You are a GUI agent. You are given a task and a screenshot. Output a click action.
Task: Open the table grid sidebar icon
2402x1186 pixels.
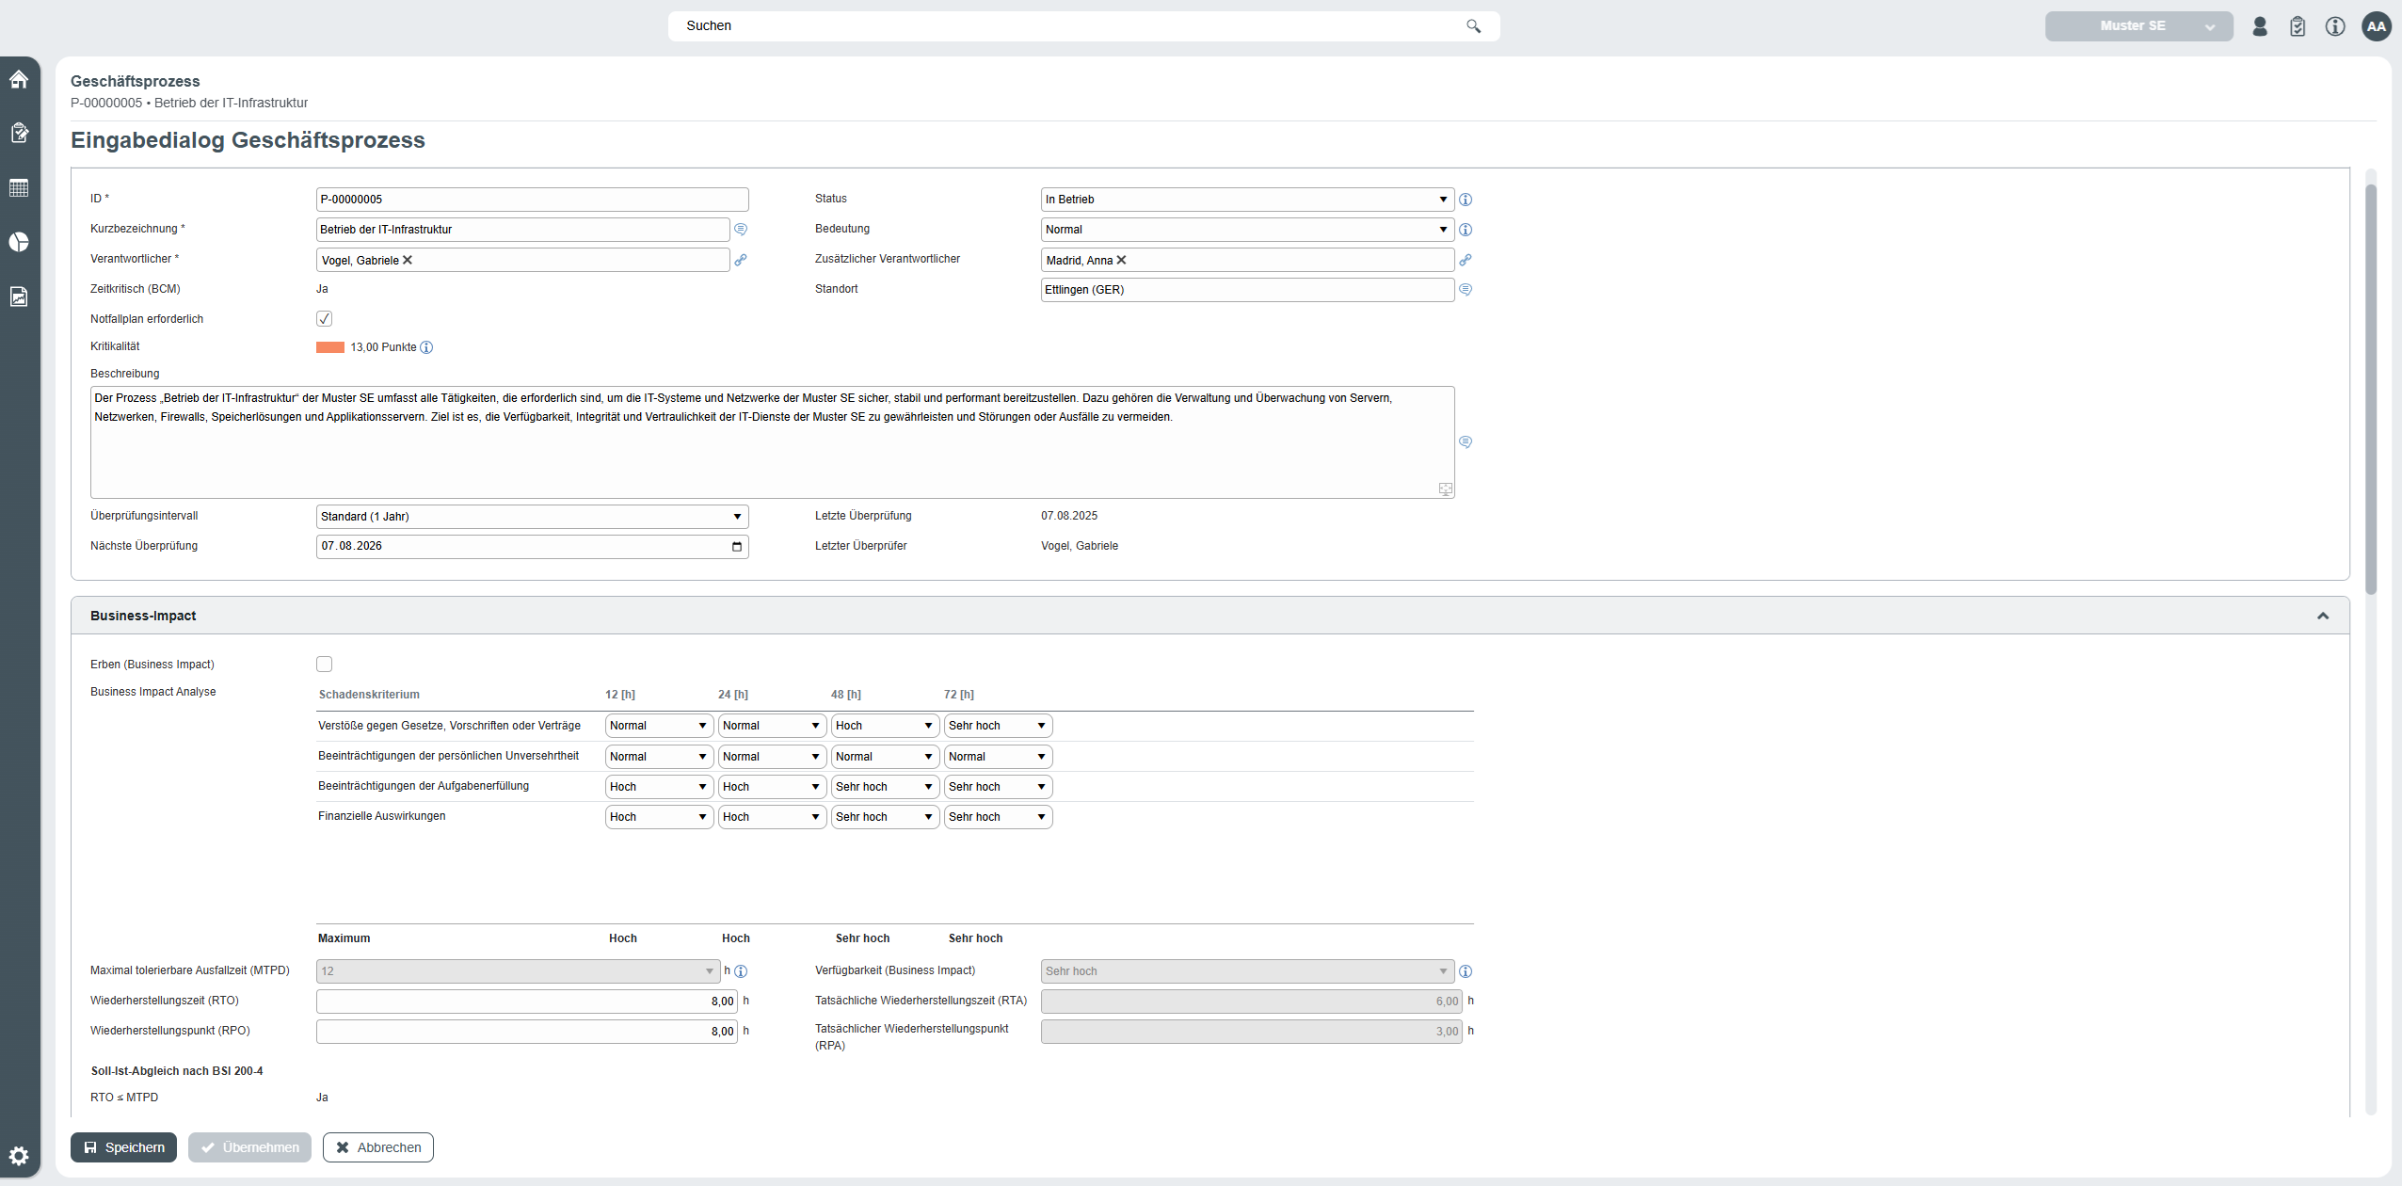(x=19, y=187)
